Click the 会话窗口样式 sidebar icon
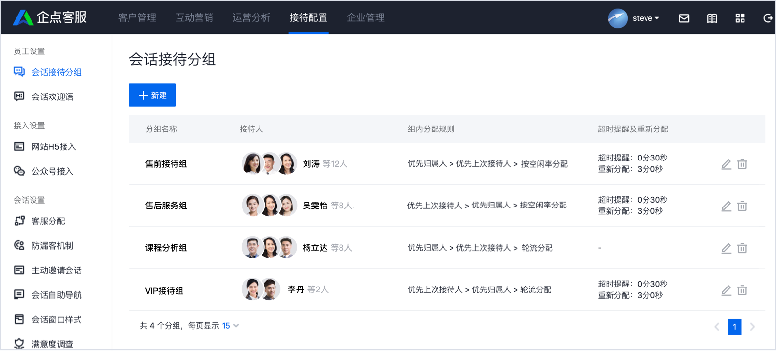 tap(19, 319)
